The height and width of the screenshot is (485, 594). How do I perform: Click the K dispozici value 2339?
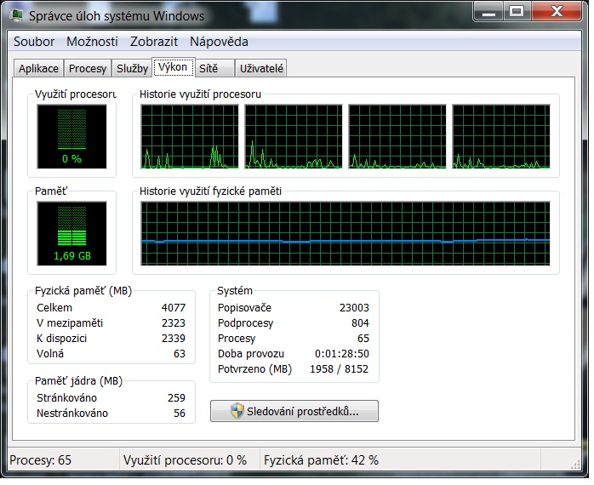tap(174, 339)
